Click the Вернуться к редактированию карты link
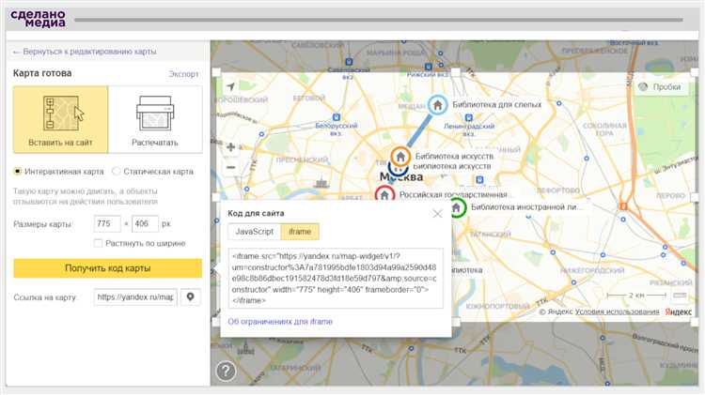 pyautogui.click(x=85, y=52)
